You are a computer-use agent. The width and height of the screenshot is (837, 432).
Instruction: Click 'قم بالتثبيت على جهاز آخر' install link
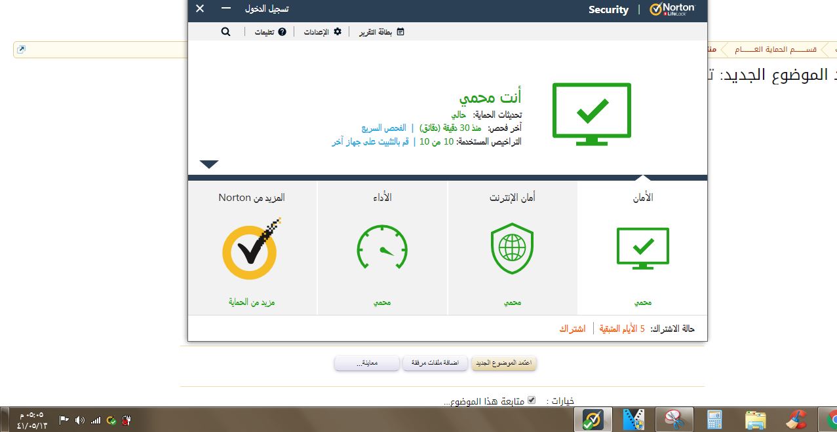(370, 141)
